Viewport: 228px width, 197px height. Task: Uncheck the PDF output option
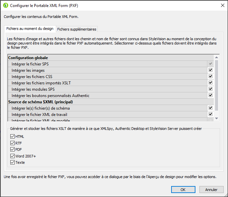coord(13,149)
